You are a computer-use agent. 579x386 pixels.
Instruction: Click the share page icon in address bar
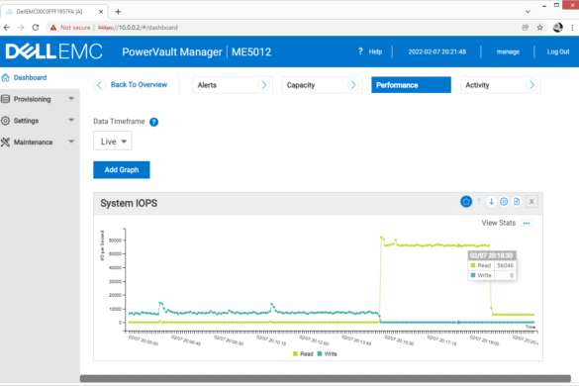526,28
